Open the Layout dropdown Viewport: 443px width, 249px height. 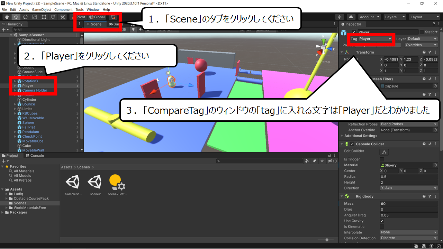point(424,17)
